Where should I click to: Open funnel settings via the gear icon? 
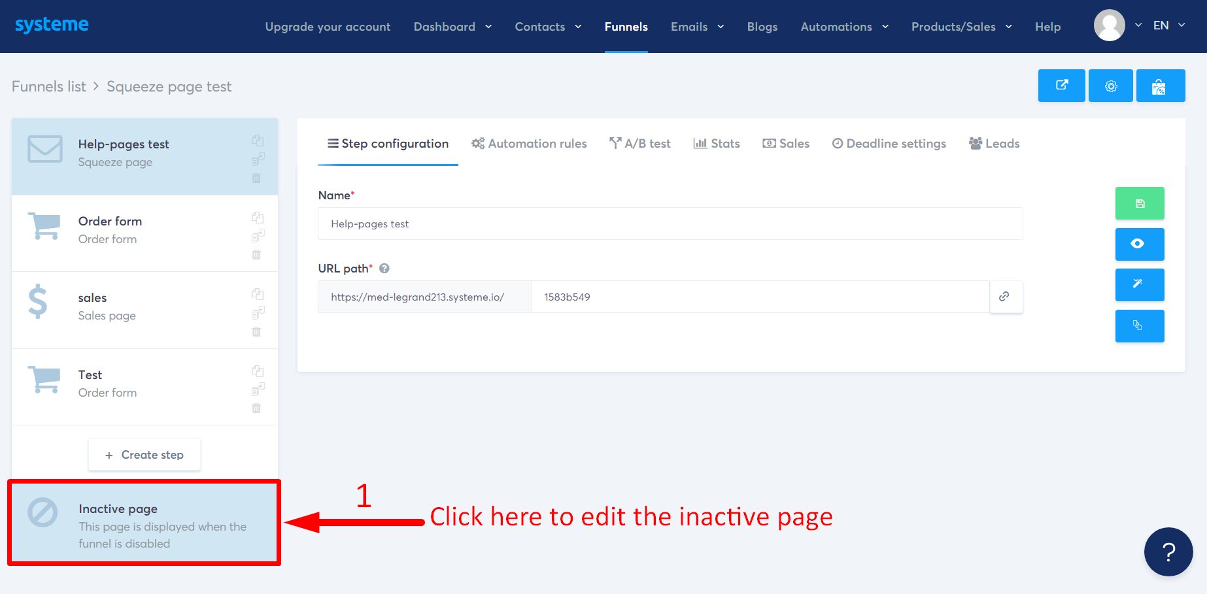[1110, 86]
